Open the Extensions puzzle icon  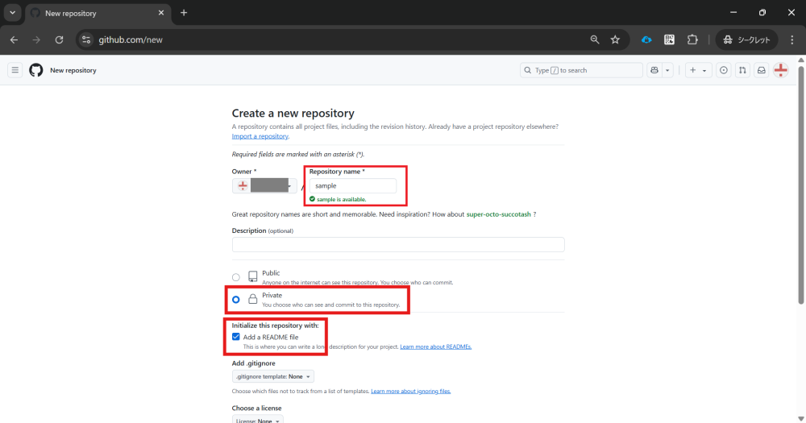tap(692, 39)
